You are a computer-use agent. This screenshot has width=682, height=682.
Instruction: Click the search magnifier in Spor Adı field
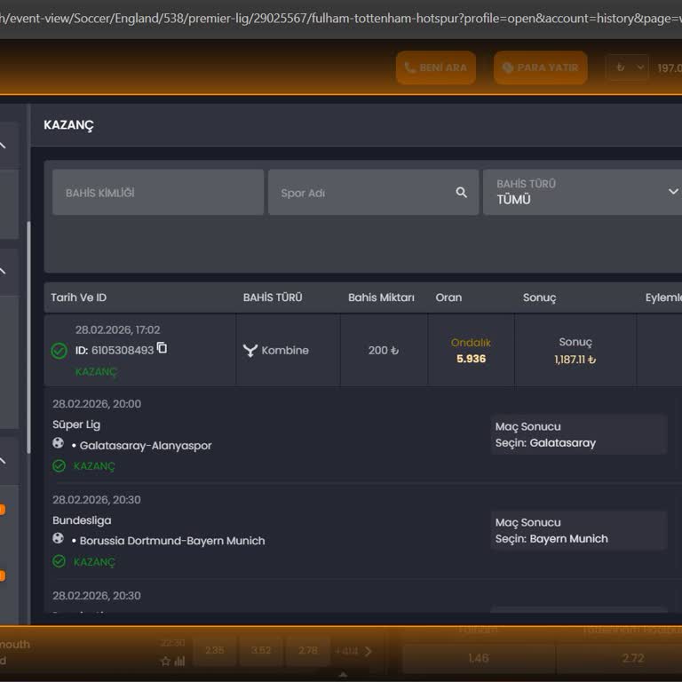[461, 193]
